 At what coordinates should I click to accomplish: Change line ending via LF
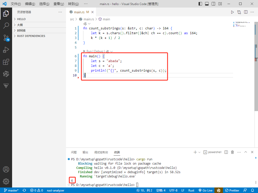tap(183, 190)
